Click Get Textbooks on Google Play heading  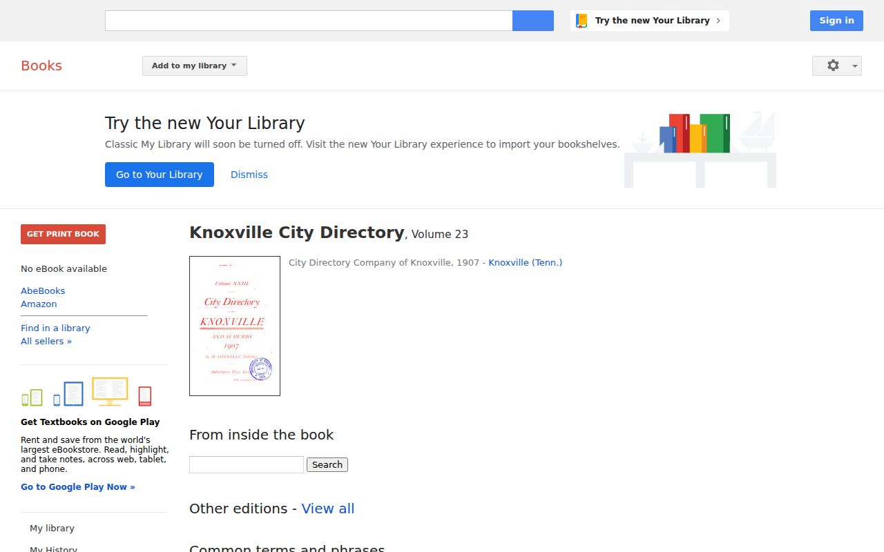[x=90, y=422]
